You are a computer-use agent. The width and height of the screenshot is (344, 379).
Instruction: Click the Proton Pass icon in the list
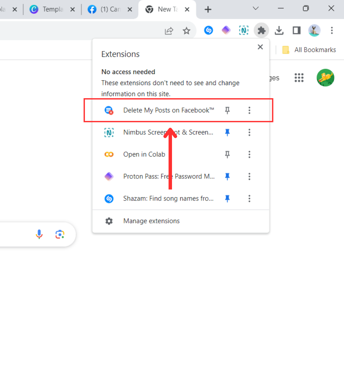pos(109,176)
